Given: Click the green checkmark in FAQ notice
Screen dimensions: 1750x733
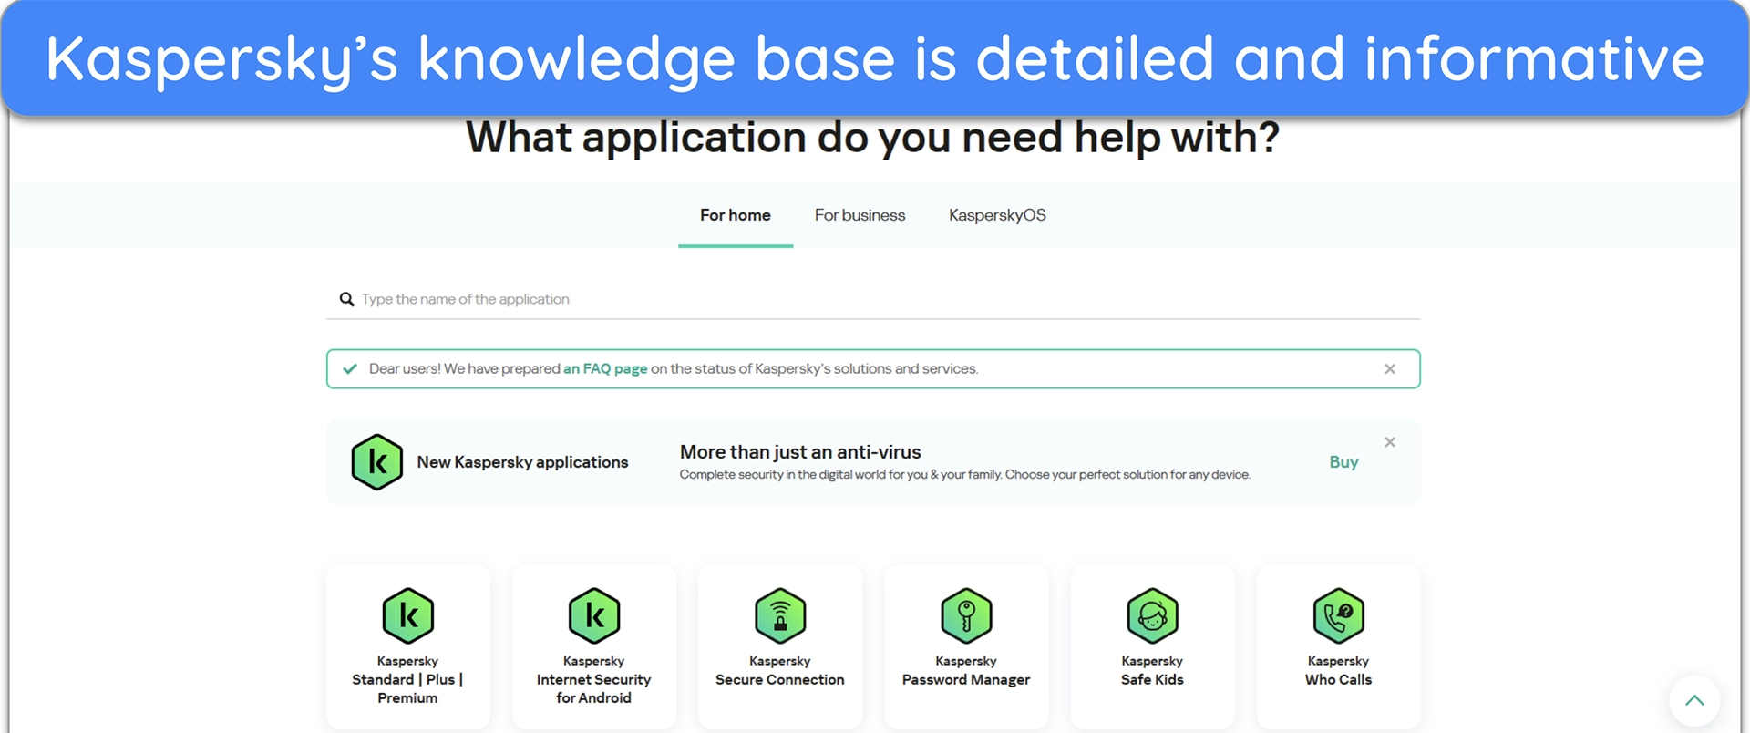Looking at the screenshot, I should (349, 369).
